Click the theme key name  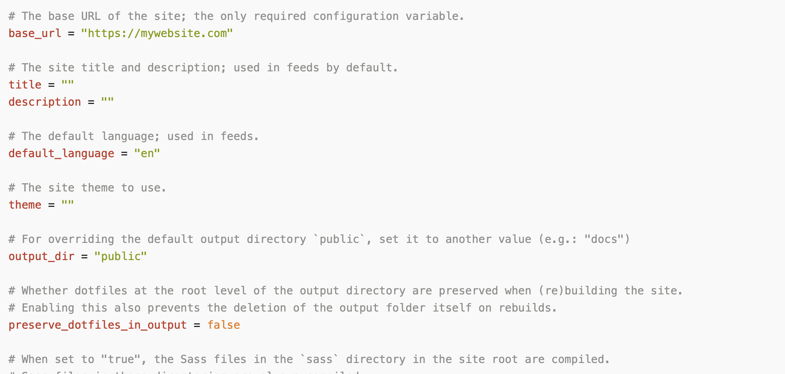coord(25,205)
